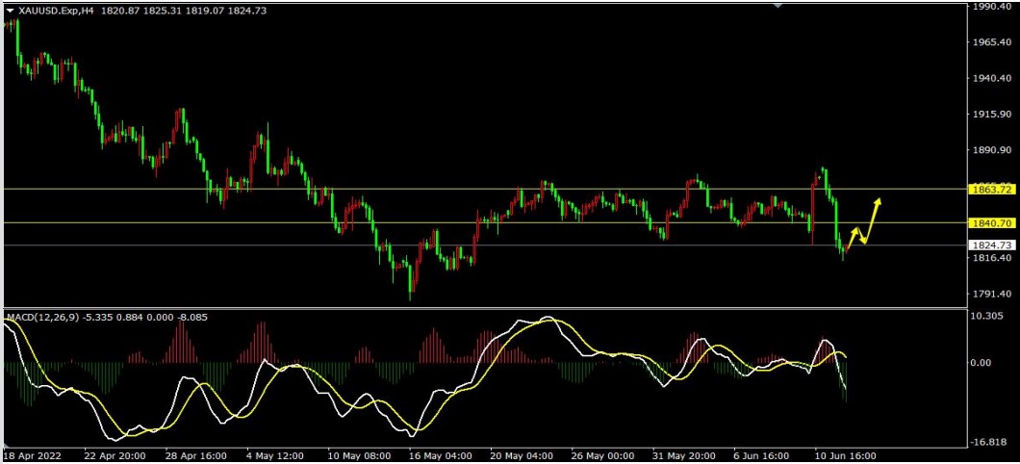
Task: Click the 6 Jun 16:00 time label
Action: tap(761, 456)
